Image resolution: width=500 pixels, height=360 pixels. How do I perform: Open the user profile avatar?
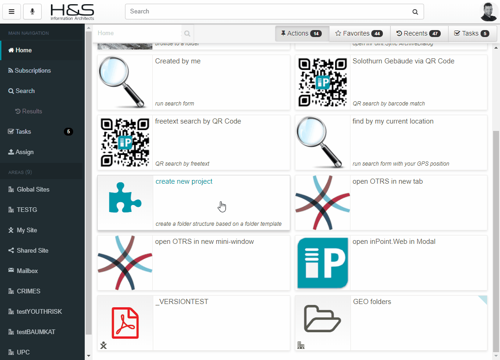[x=489, y=12]
